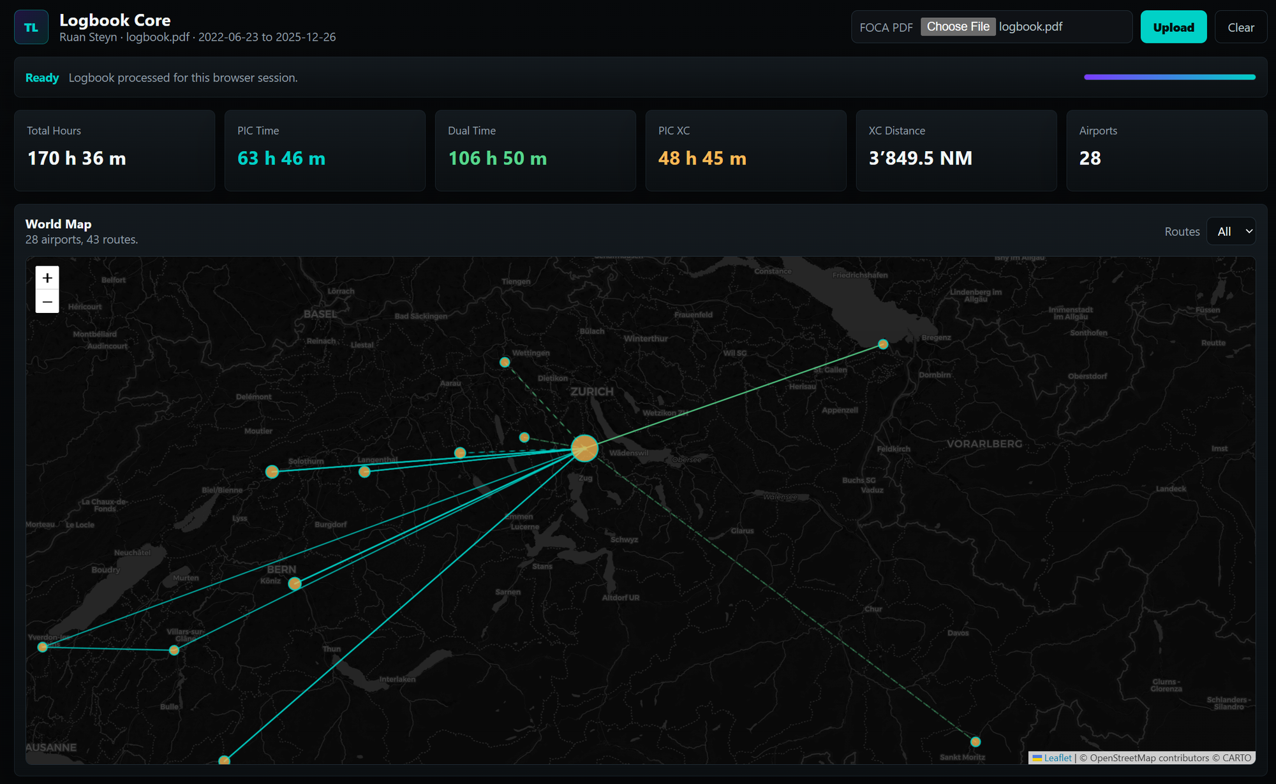Select the airport marker near Bern
Screen dimensions: 1276x784
click(295, 583)
